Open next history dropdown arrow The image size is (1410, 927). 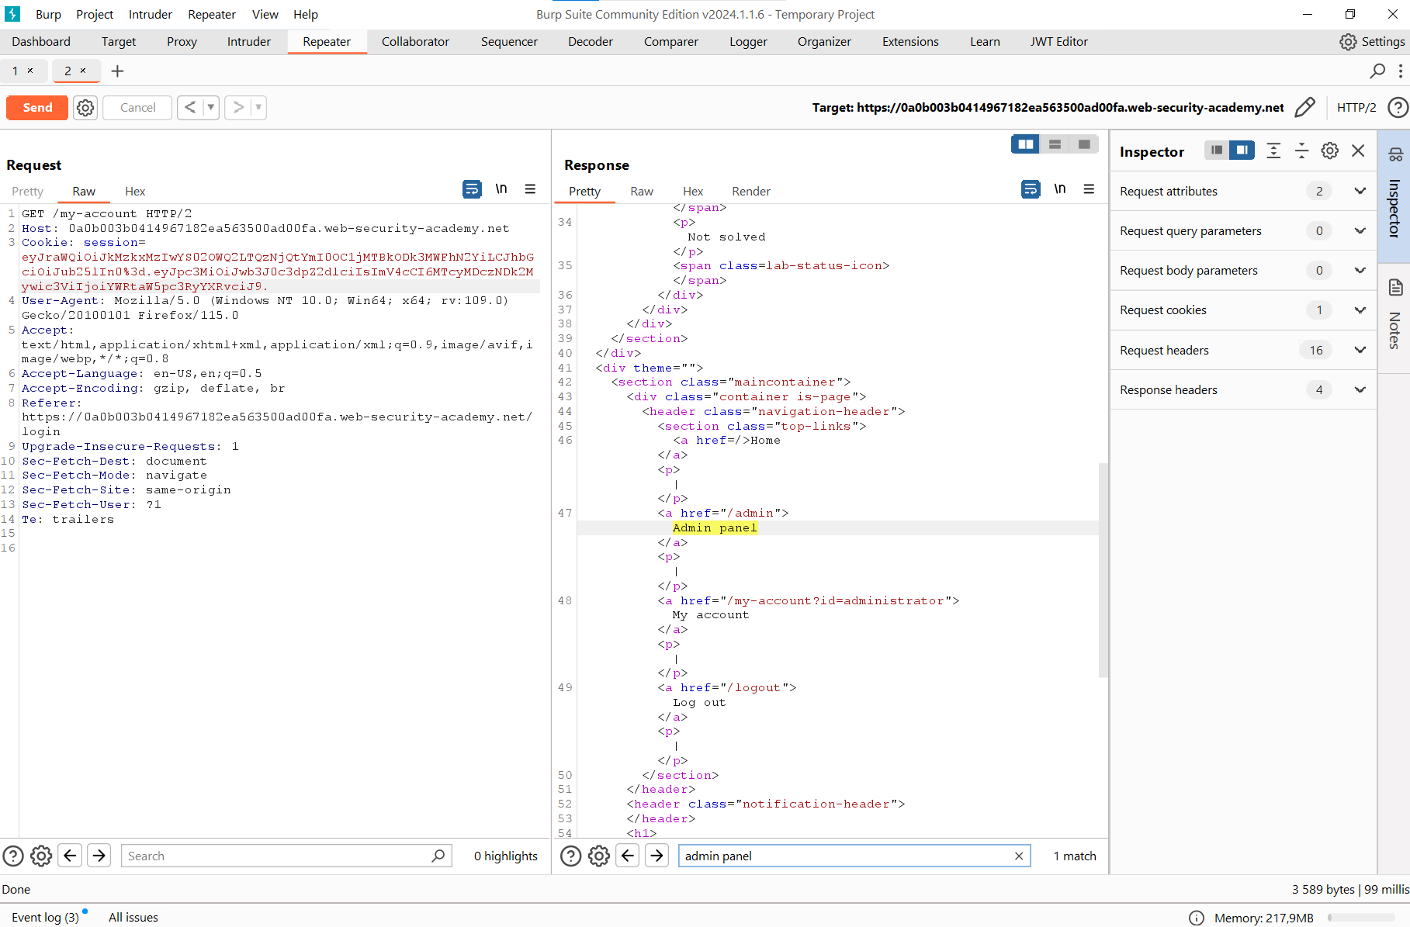(x=258, y=108)
